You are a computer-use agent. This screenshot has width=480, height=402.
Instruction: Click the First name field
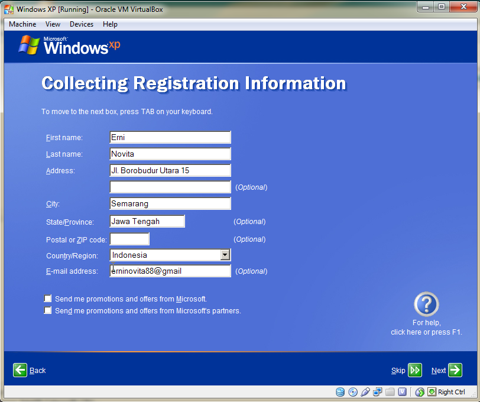pos(170,137)
